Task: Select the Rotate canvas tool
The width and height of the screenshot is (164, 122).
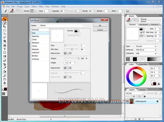Action: click(5, 83)
